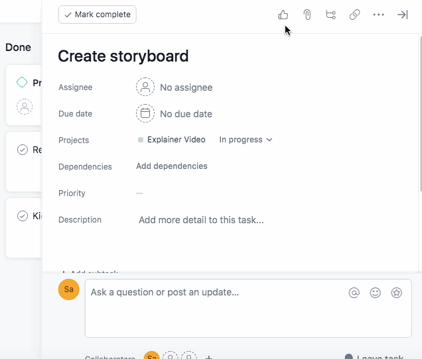Image resolution: width=422 pixels, height=359 pixels.
Task: Toggle completion circle on third Done card
Action: tap(22, 216)
